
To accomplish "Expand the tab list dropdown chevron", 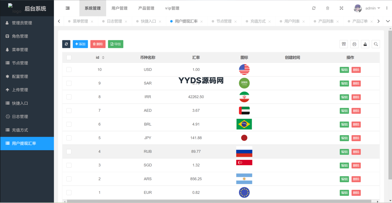I will coord(388,21).
